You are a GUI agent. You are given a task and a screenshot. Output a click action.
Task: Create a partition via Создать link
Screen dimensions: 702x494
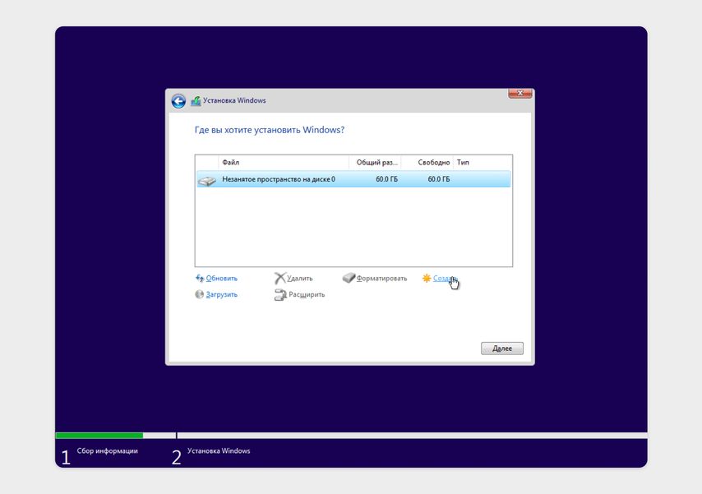tap(444, 278)
